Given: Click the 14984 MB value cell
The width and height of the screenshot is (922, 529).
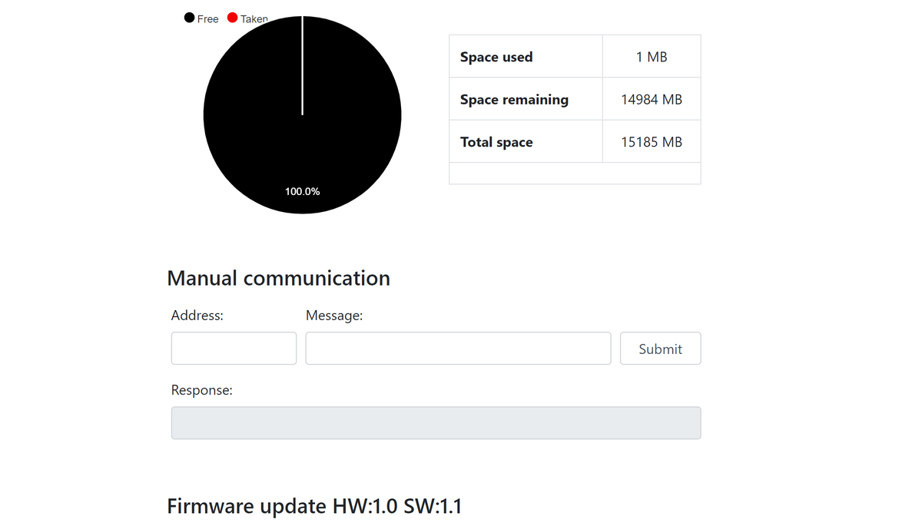Looking at the screenshot, I should click(x=652, y=99).
